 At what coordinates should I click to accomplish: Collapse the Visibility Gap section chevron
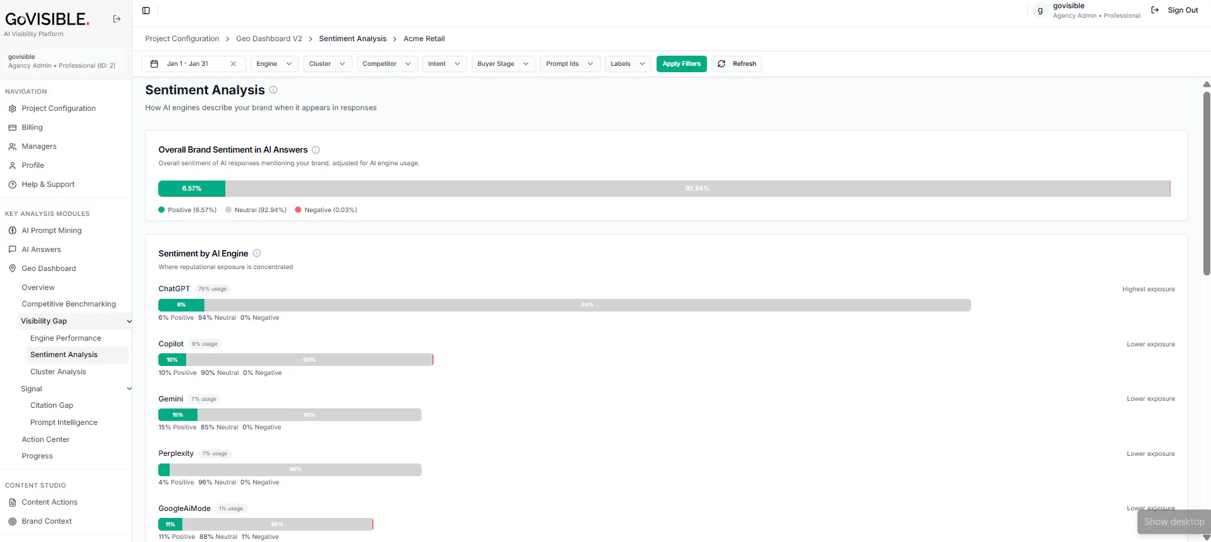coord(129,322)
